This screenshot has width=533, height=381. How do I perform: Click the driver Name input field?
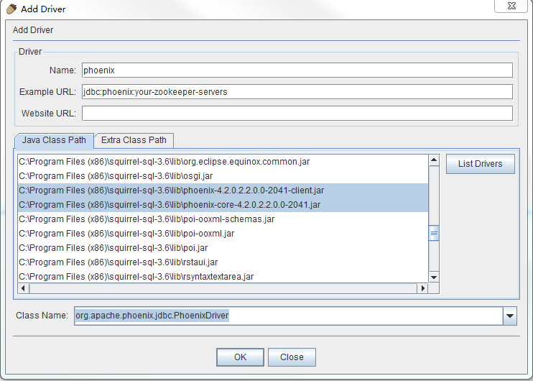coord(297,70)
